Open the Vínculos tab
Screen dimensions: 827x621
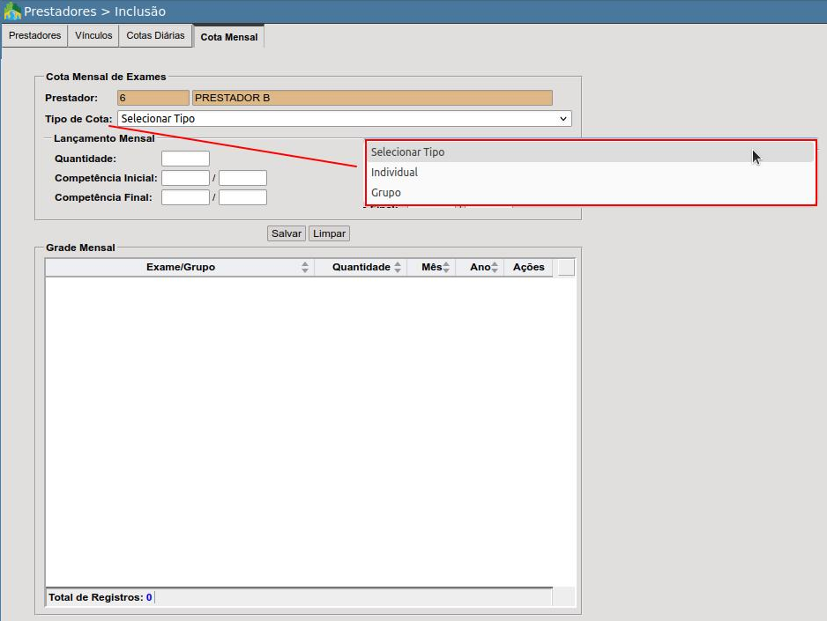93,36
